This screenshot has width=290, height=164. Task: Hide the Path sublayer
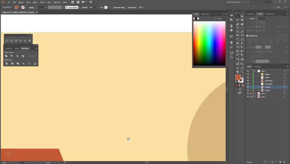(248, 77)
